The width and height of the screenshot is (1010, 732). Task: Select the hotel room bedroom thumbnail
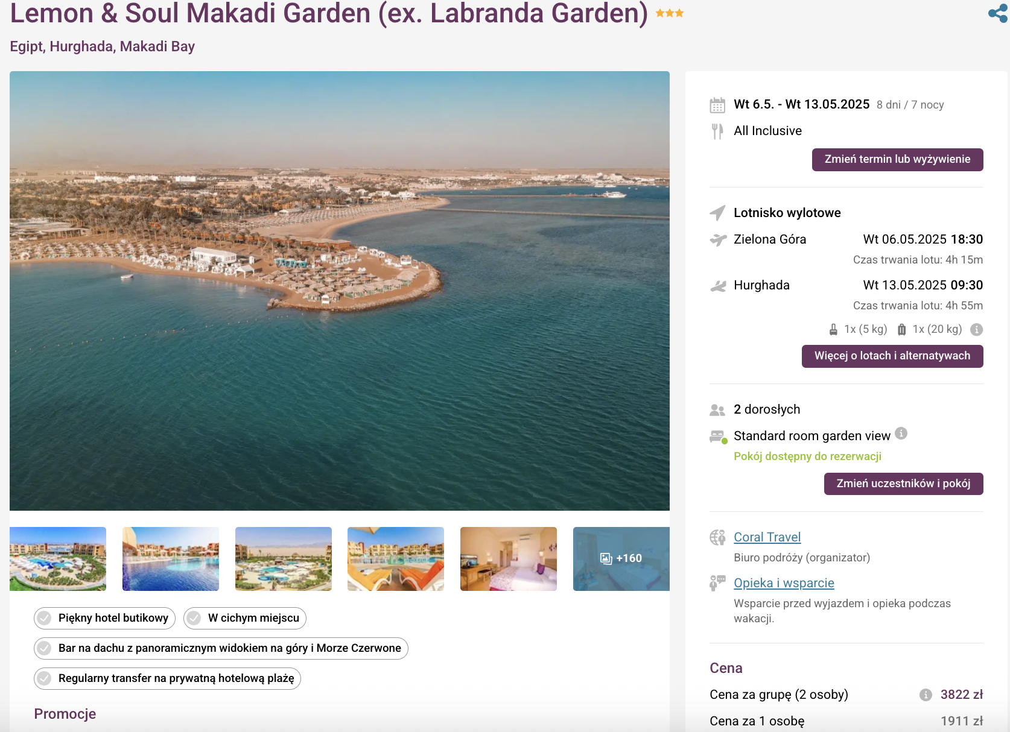coord(508,559)
